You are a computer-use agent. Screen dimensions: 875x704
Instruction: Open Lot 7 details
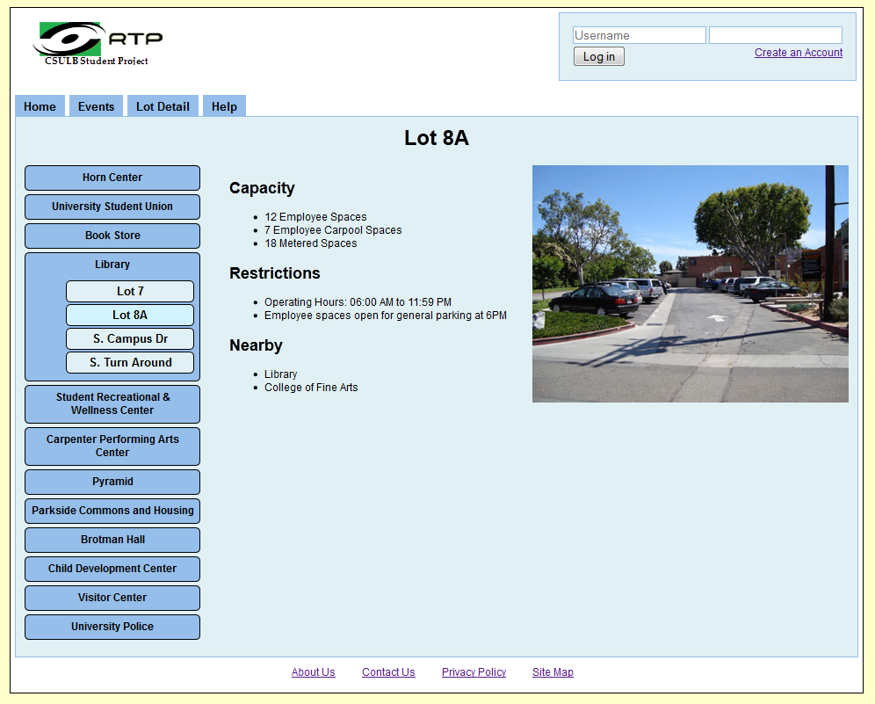pyautogui.click(x=130, y=292)
